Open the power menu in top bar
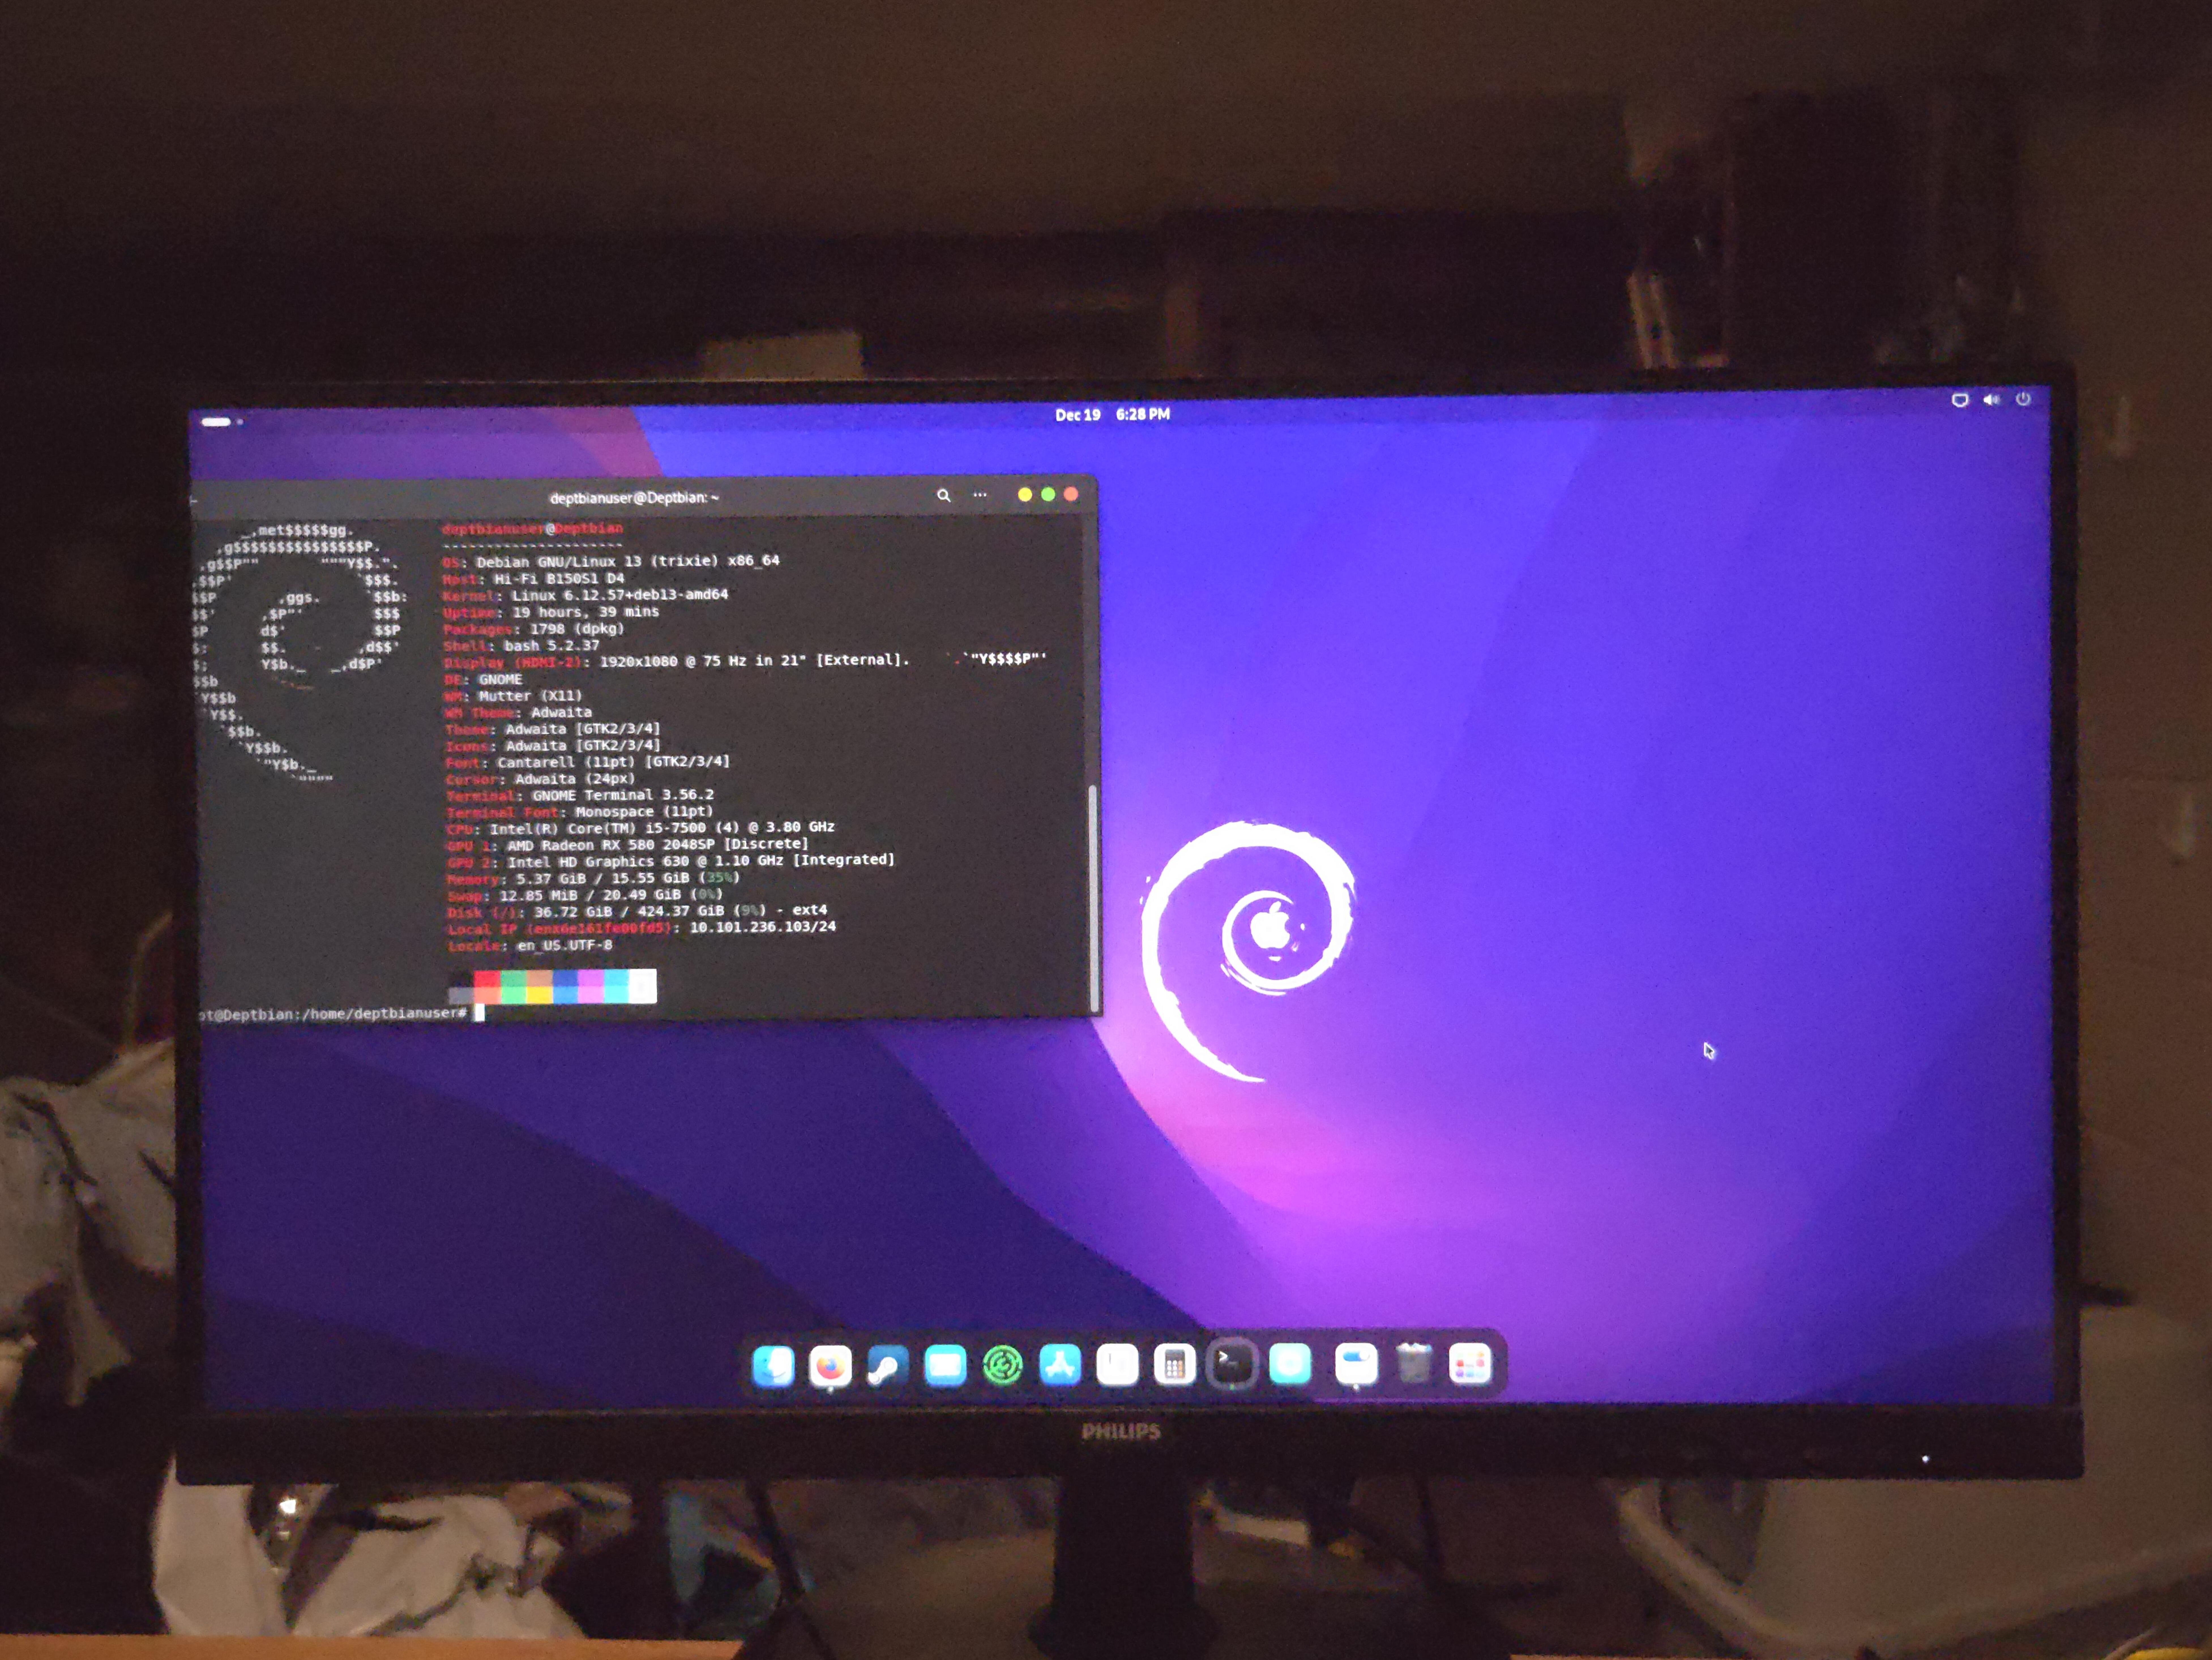Screen dimensions: 2212x1660 pos(2023,399)
